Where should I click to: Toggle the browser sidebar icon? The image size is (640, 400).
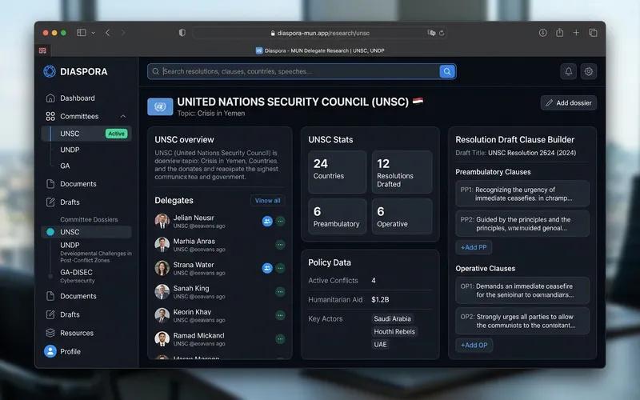click(x=82, y=33)
